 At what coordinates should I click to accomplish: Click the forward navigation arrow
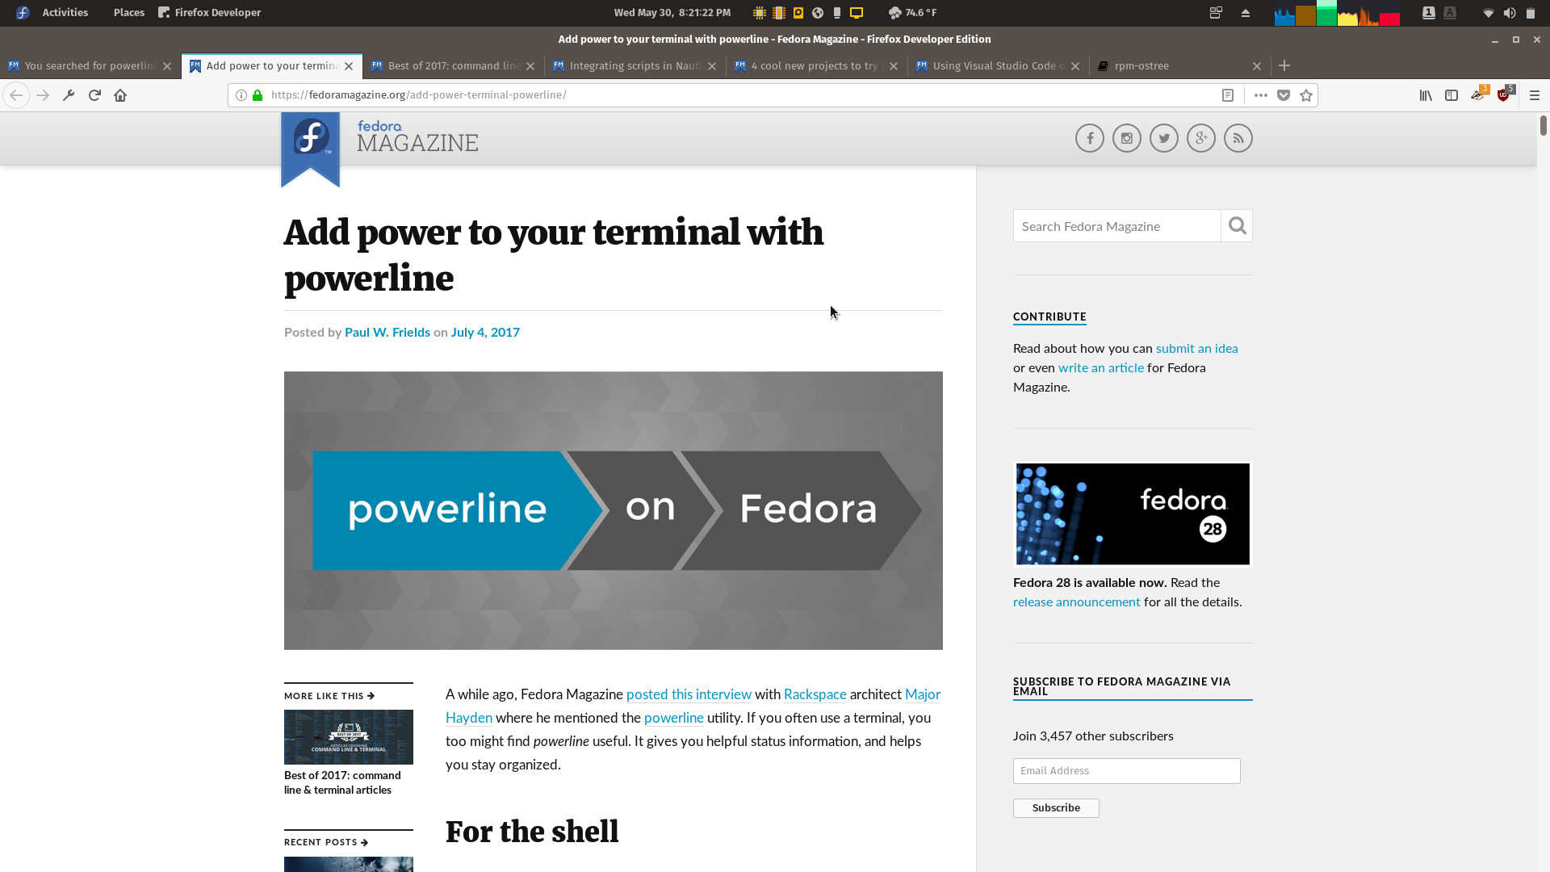pos(43,95)
